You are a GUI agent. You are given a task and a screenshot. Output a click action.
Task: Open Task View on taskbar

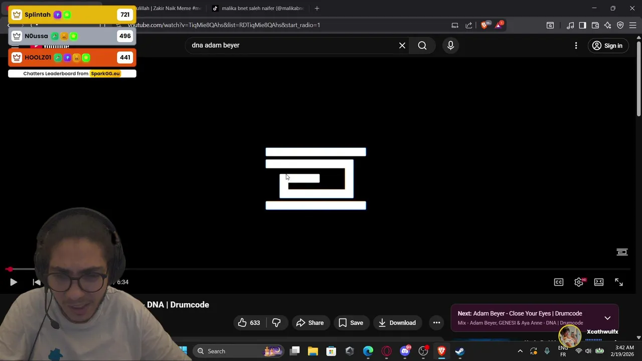[x=295, y=351]
